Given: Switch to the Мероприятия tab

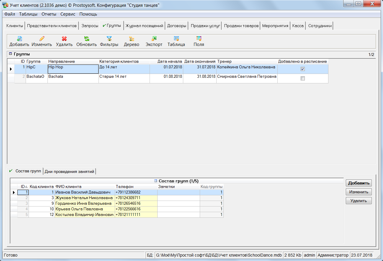Looking at the screenshot, I should pyautogui.click(x=275, y=26).
